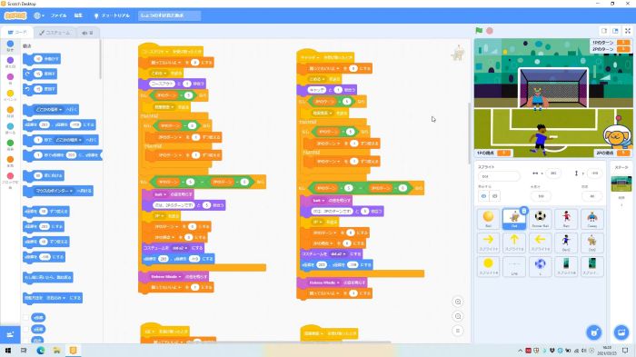Image resolution: width=636 pixels, height=357 pixels.
Task: Open the choose a sprite button
Action: [594, 332]
